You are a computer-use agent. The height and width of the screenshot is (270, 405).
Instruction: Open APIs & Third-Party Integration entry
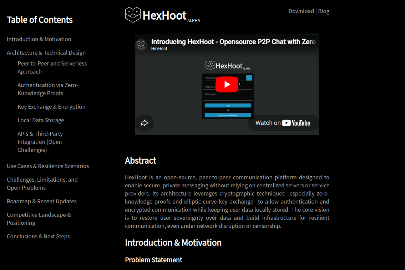[40, 142]
